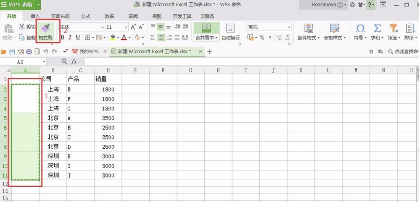The image size is (419, 202).
Task: Click the fx insert function button
Action: 74,62
